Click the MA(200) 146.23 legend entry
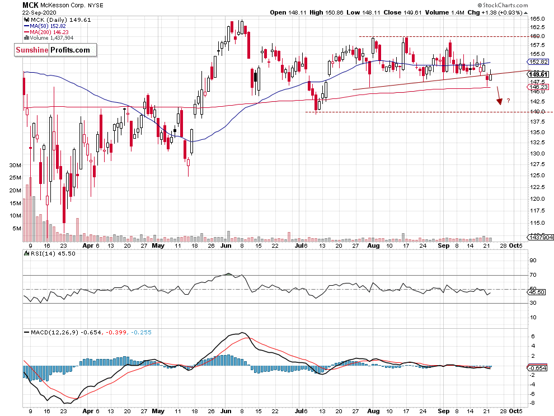Image resolution: width=554 pixels, height=416 pixels. point(46,32)
